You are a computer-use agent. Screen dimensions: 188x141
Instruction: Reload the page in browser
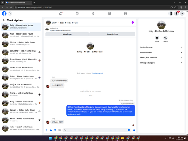[x=11, y=8]
